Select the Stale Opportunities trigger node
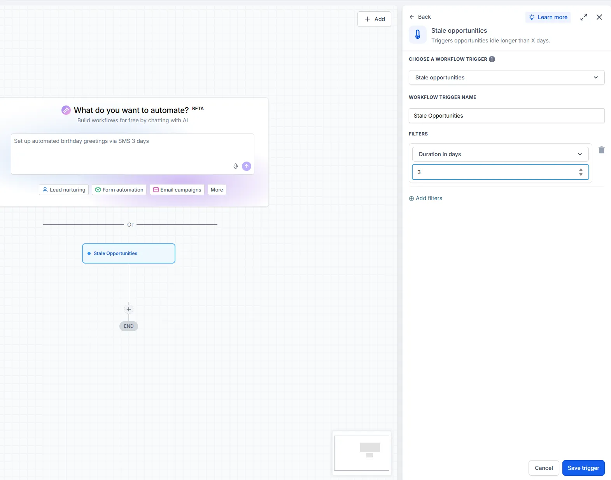Viewport: 611px width, 480px height. pyautogui.click(x=129, y=253)
